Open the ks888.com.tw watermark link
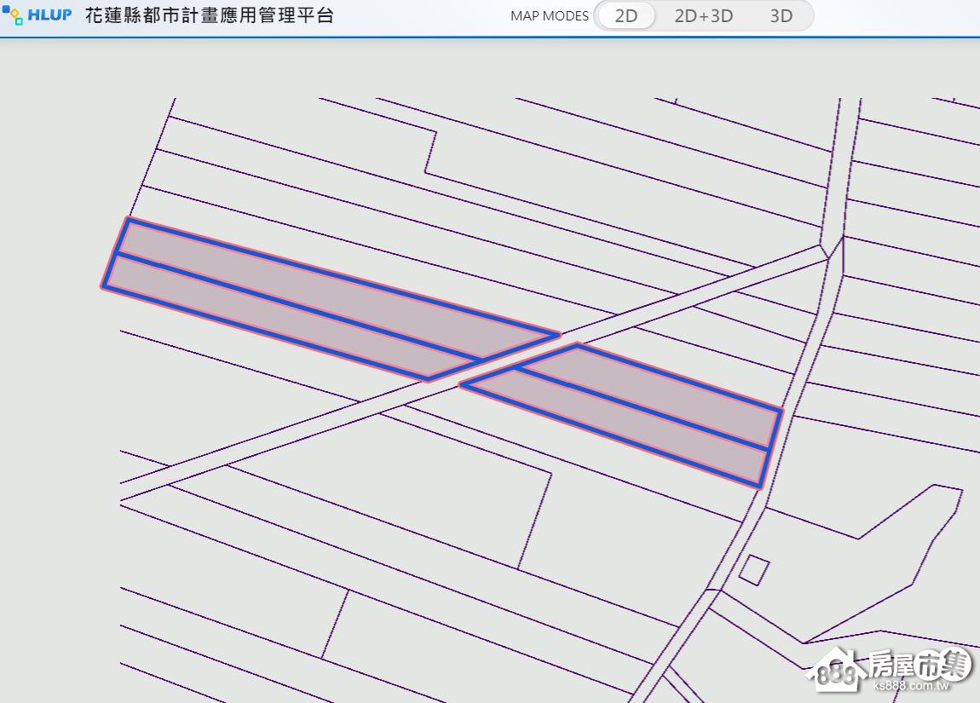This screenshot has height=703, width=980. click(912, 686)
